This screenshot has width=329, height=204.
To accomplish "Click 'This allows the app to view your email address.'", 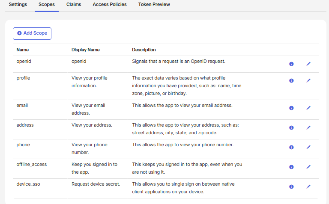I will click(x=182, y=105).
